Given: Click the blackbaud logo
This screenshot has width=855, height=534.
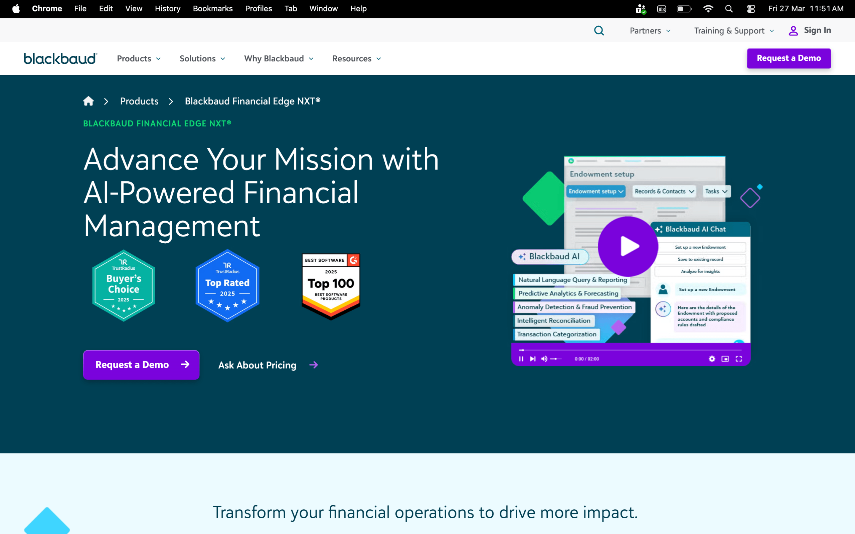Looking at the screenshot, I should (60, 59).
